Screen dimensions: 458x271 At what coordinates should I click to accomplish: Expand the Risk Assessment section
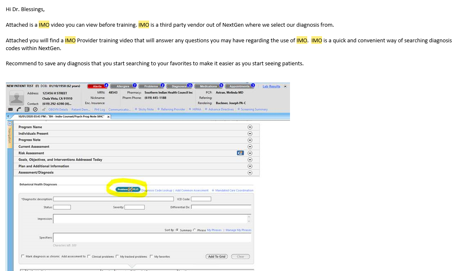coord(250,153)
